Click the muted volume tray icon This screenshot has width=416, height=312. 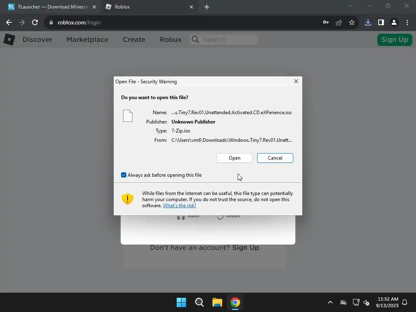coord(366,302)
